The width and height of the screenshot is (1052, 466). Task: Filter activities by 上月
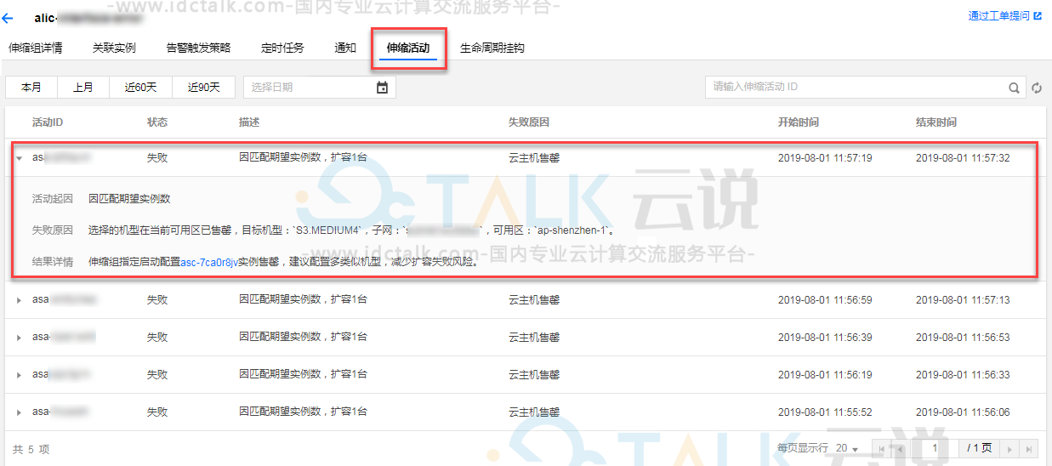point(82,87)
